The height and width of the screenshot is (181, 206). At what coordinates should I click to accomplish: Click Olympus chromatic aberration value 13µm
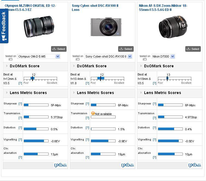54,154
